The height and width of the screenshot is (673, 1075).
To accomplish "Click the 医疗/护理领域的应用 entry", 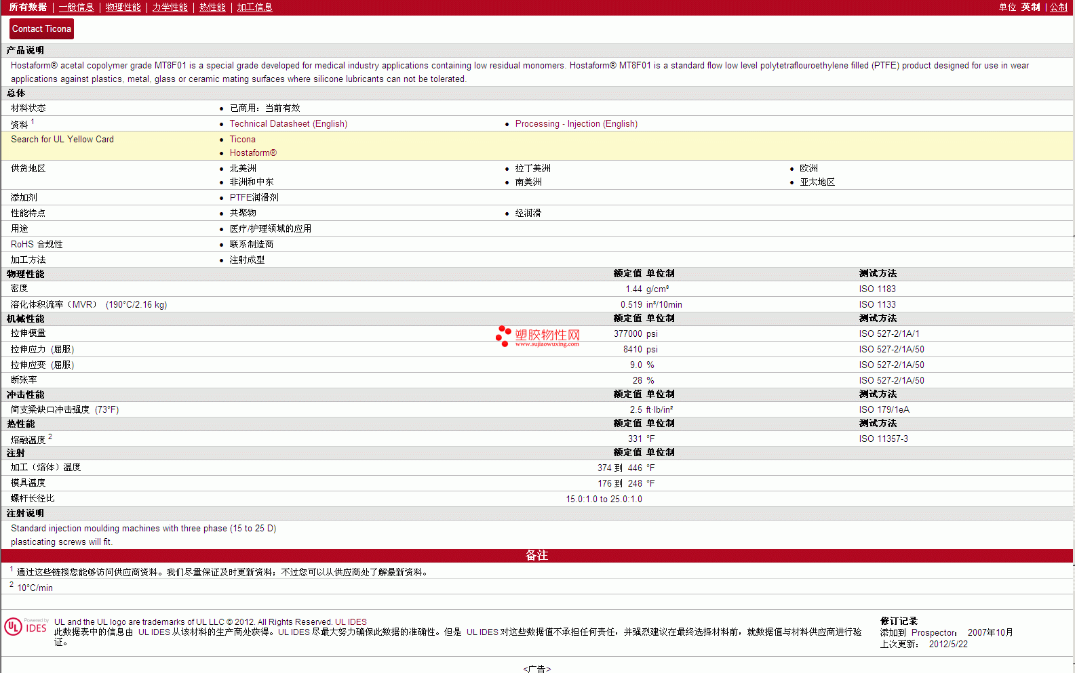I will [271, 229].
